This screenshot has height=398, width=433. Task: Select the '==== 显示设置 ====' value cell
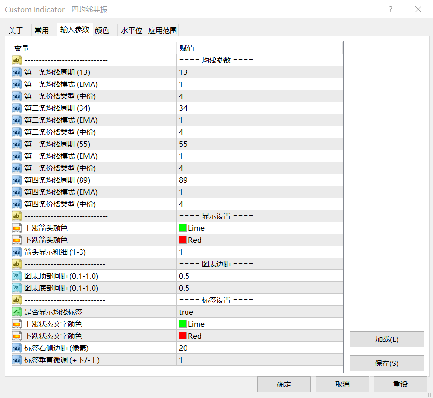260,216
